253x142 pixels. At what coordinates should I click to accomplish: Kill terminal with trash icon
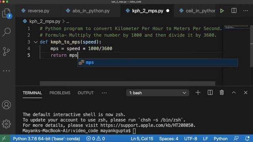tap(222, 93)
